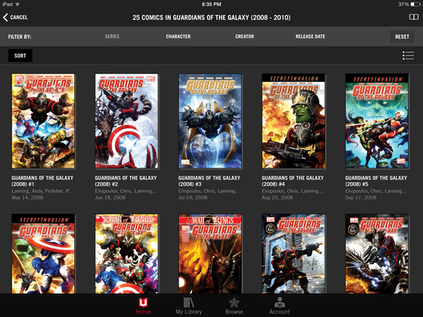
Task: Select title "Guardians of the Galaxy (2008) #1"
Action: coord(42,181)
